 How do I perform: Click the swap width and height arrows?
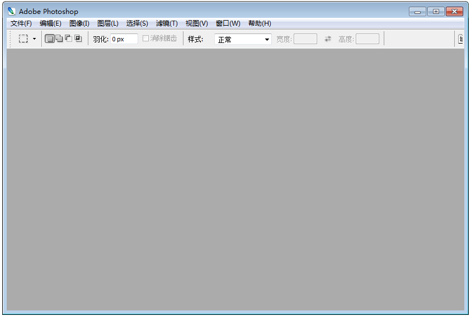[328, 39]
